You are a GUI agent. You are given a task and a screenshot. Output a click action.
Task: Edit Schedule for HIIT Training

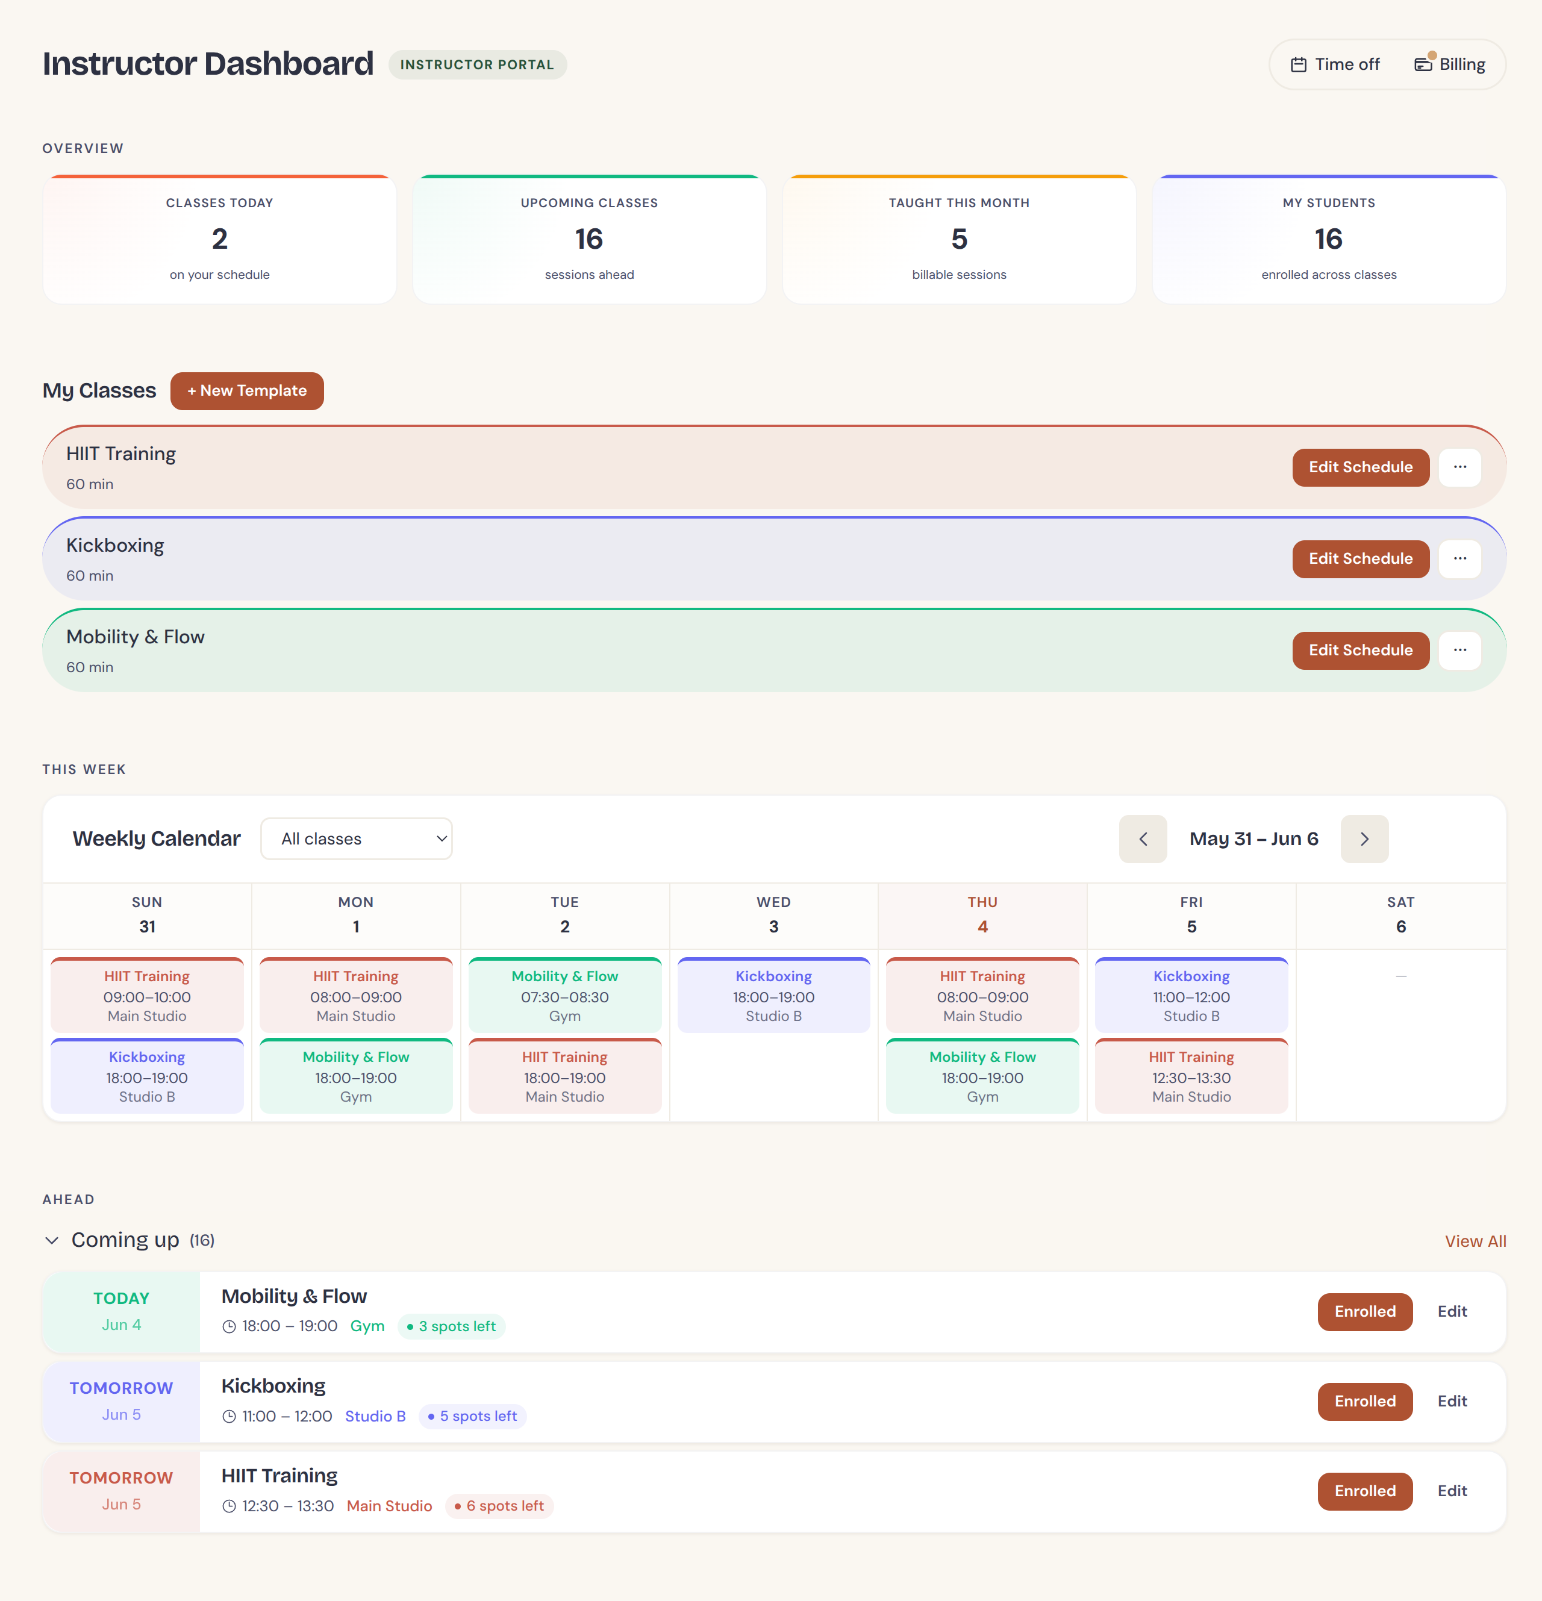[x=1360, y=467]
